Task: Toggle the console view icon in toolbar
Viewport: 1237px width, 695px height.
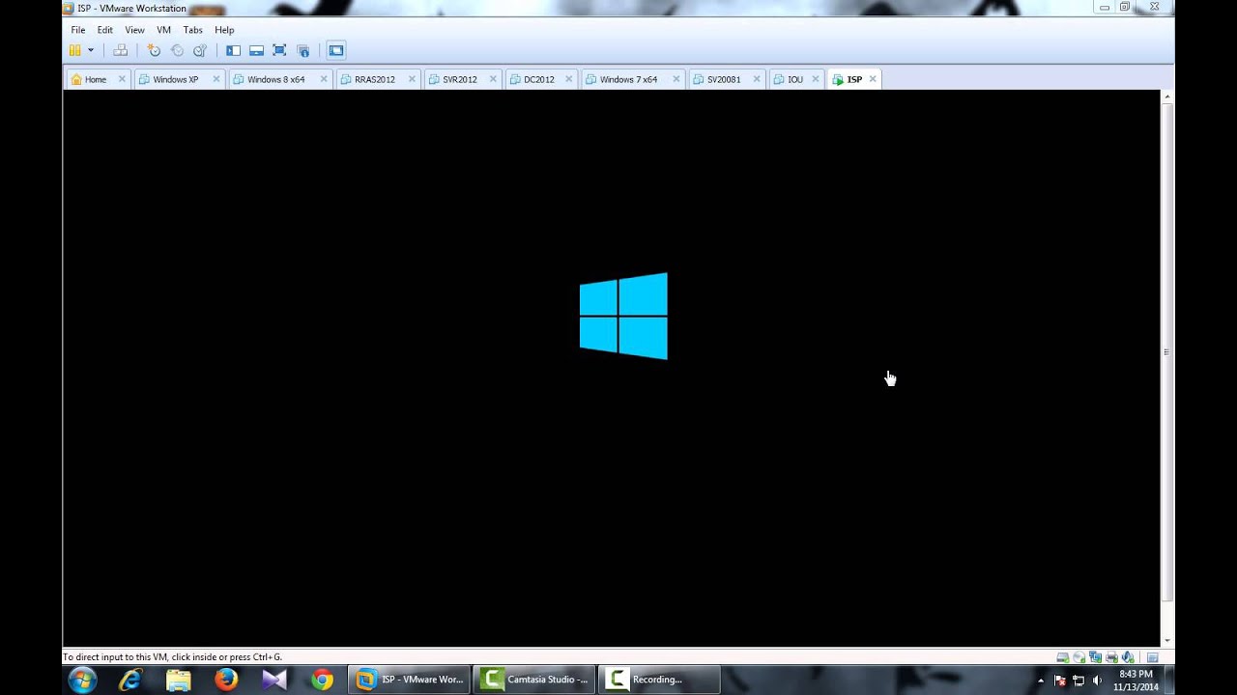Action: 335,50
